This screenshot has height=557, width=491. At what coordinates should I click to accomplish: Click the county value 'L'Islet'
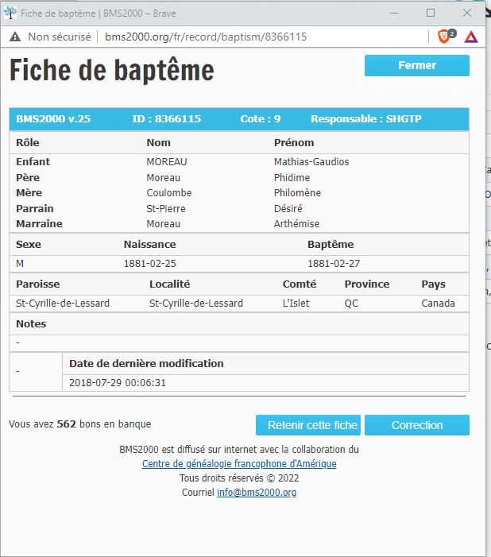click(296, 304)
